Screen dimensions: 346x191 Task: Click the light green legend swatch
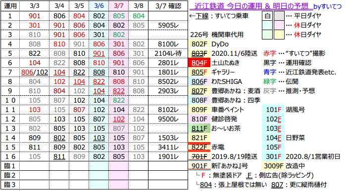[267, 35]
